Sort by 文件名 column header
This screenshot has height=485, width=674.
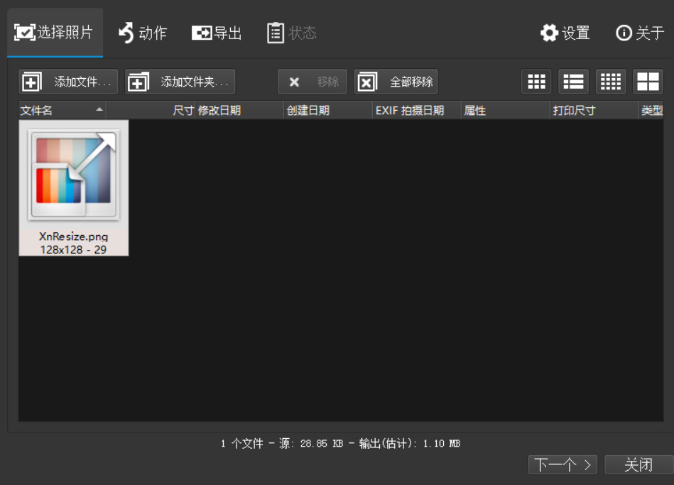[x=62, y=111]
